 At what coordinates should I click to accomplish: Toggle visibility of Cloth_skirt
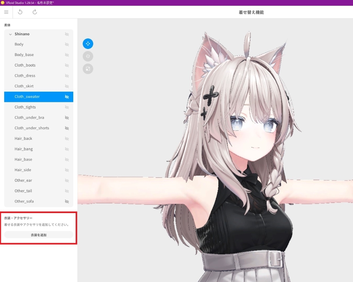point(67,87)
